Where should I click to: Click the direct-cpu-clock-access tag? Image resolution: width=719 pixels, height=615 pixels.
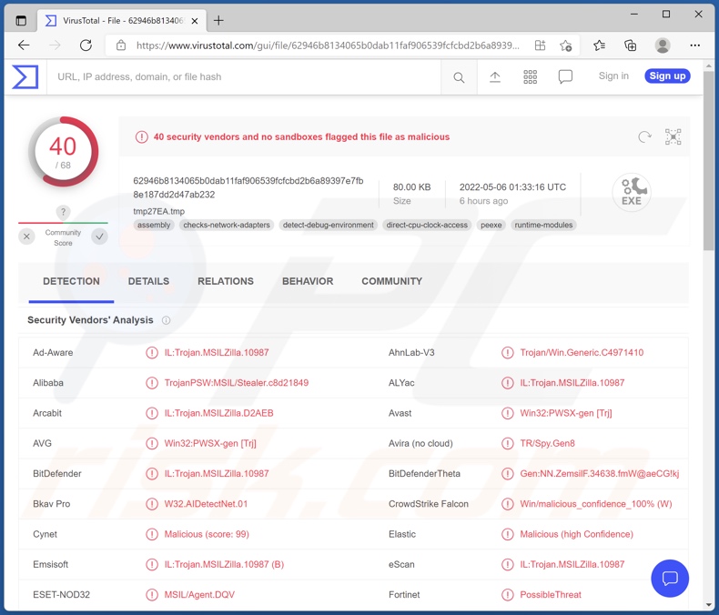point(427,225)
